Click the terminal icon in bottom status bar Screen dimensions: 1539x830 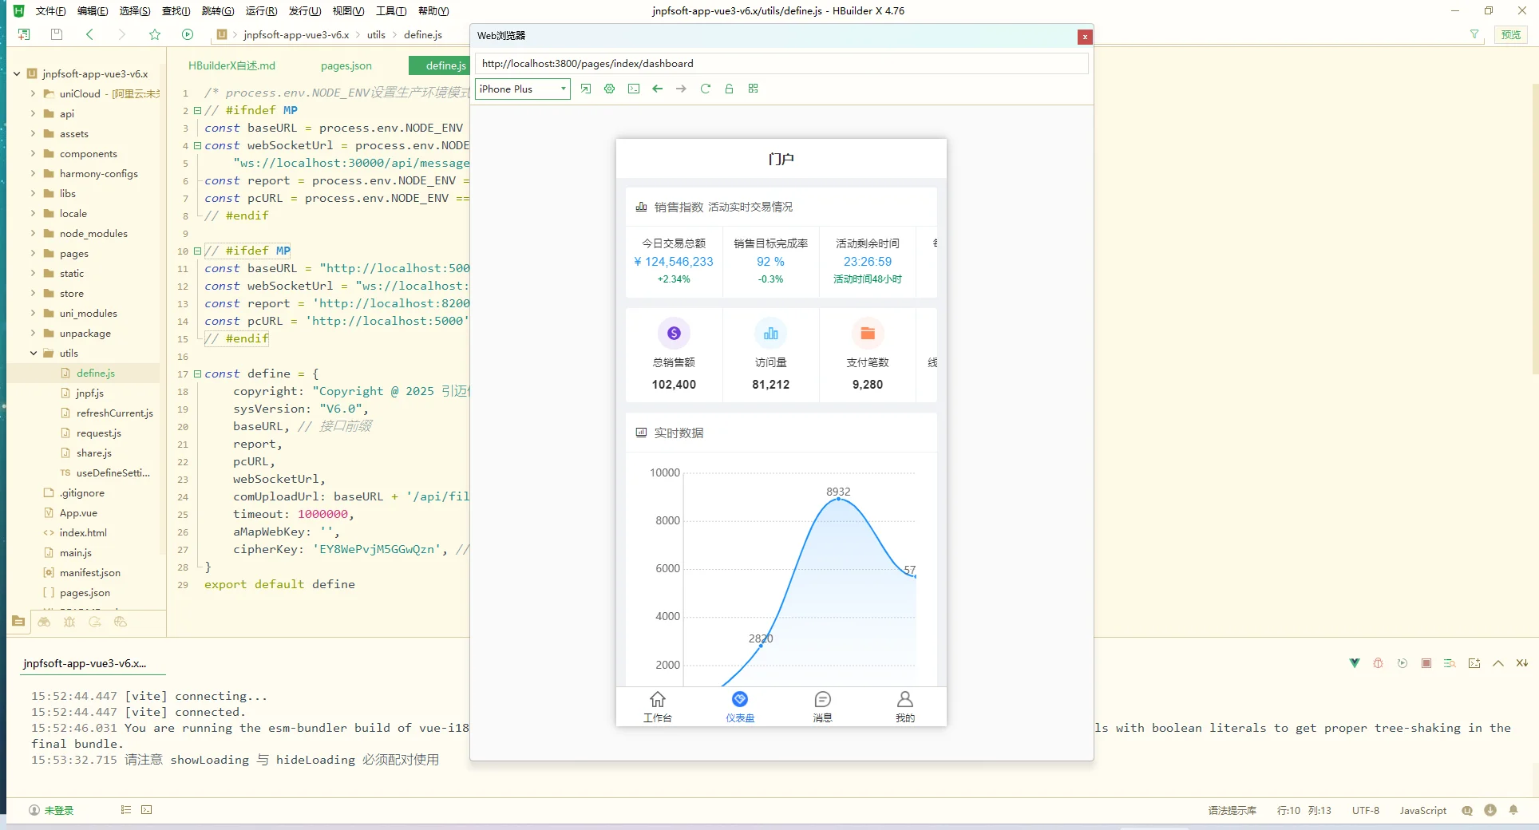click(147, 810)
